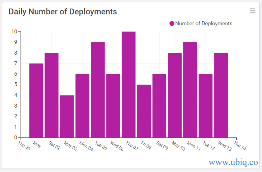Select the Mon 04 bar

83,106
